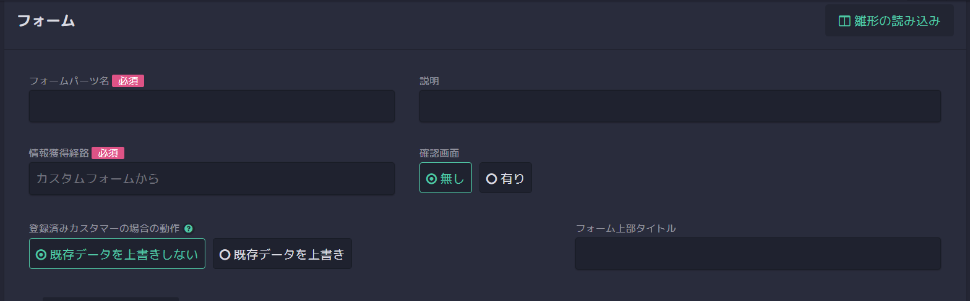This screenshot has width=970, height=301.
Task: Choose 既存データを上書き option
Action: coord(282,254)
